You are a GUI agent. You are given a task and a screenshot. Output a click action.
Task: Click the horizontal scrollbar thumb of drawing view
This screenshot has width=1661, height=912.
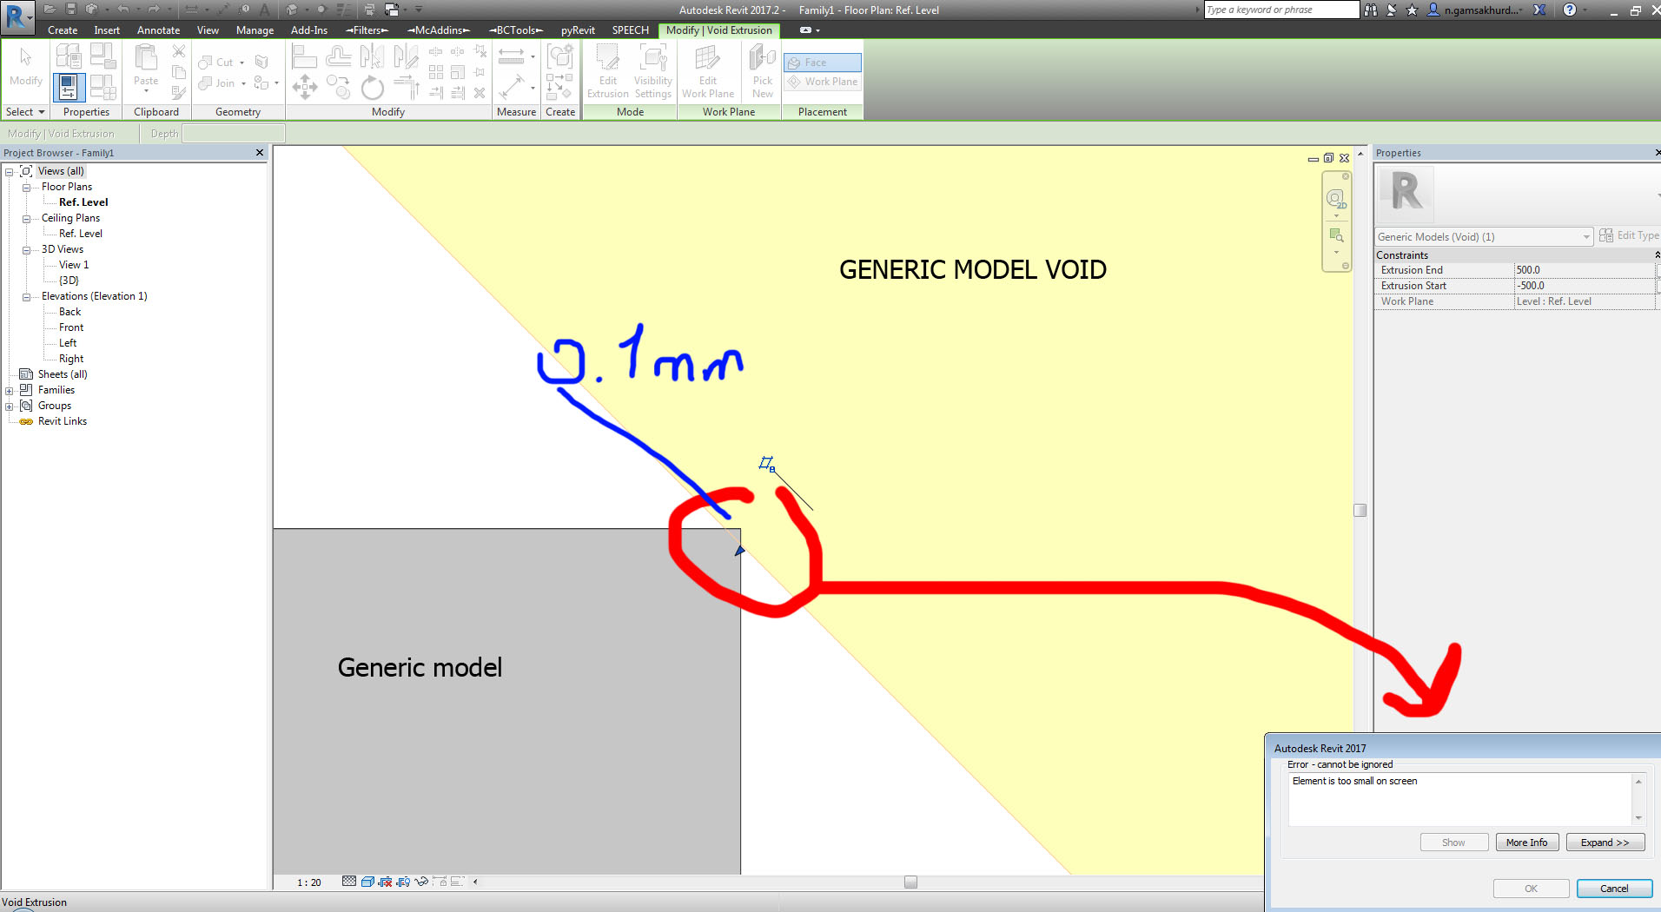(910, 882)
